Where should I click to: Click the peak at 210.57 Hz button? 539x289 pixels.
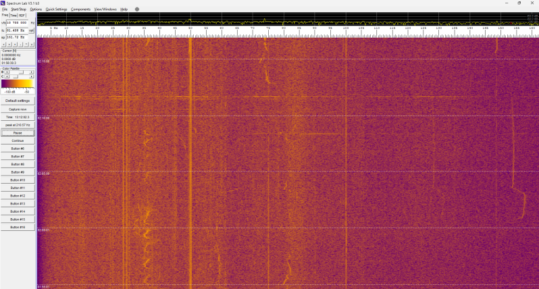click(18, 125)
